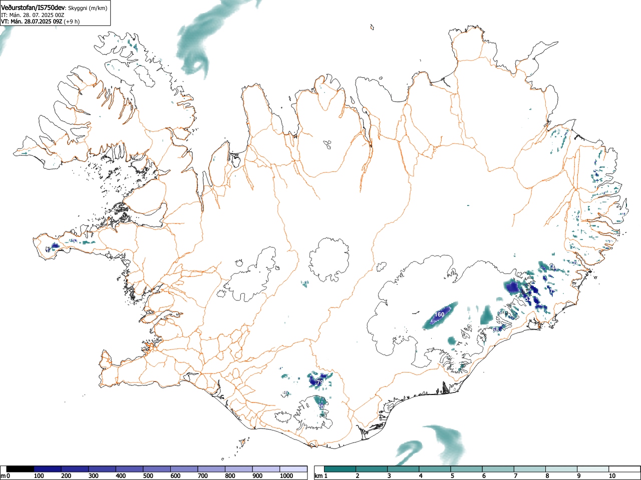Image resolution: width=641 pixels, height=480 pixels.
Task: Click the '4' km legend label
Action: pyautogui.click(x=421, y=476)
